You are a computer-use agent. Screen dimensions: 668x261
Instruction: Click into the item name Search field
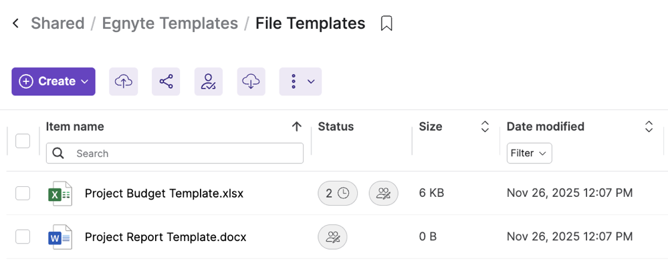[175, 154]
